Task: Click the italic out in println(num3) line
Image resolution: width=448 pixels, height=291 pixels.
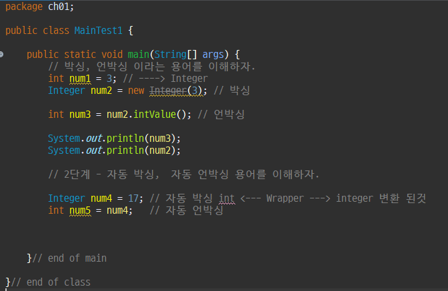Action: [x=94, y=139]
